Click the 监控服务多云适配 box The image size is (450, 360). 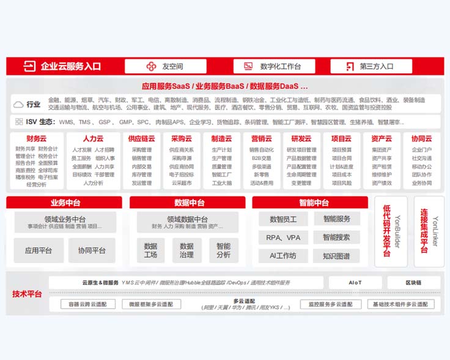pos(331,304)
